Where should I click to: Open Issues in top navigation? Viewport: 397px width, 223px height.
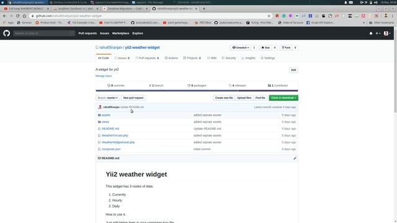point(104,33)
